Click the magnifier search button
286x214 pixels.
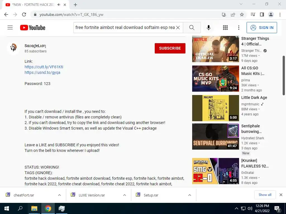tap(192, 28)
